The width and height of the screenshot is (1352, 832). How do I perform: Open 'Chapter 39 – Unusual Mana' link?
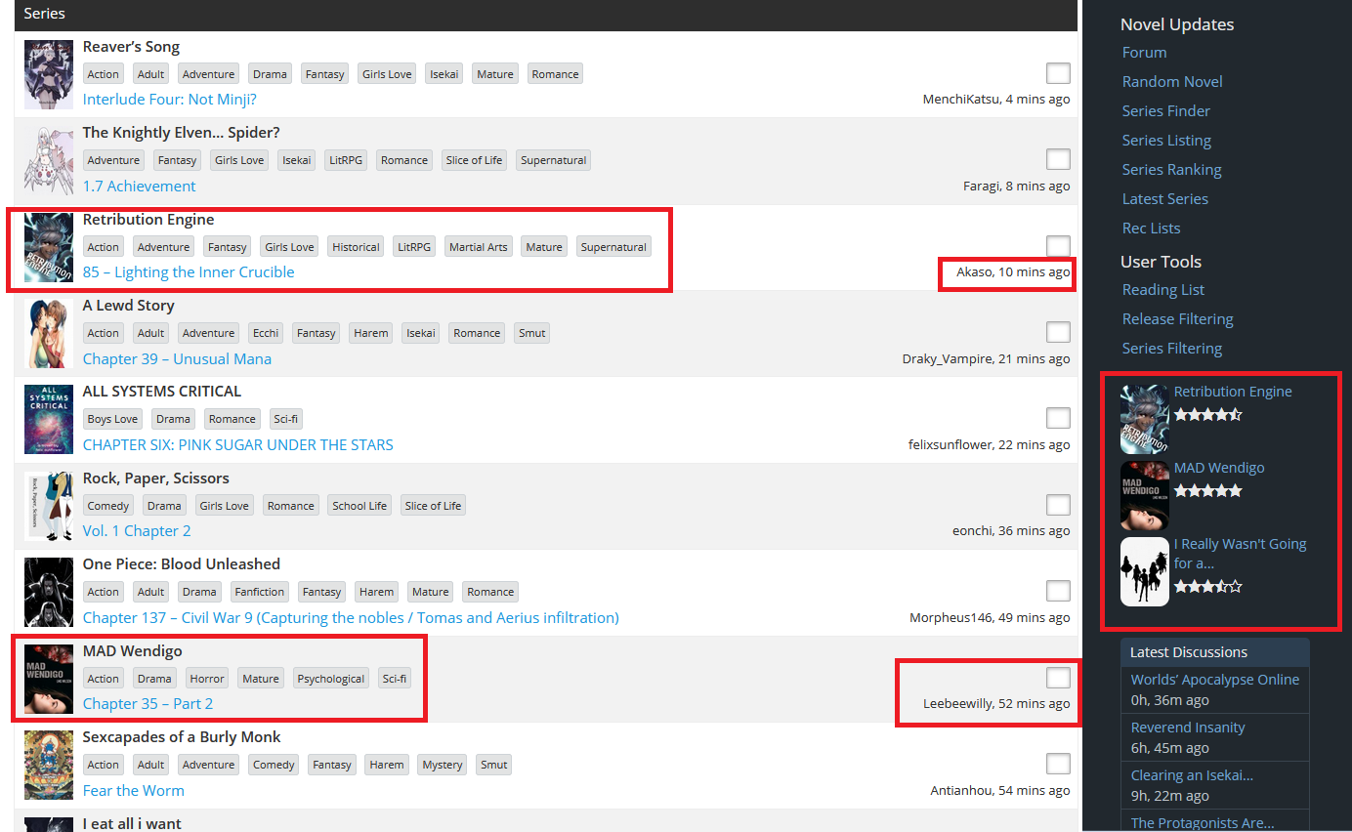(177, 358)
